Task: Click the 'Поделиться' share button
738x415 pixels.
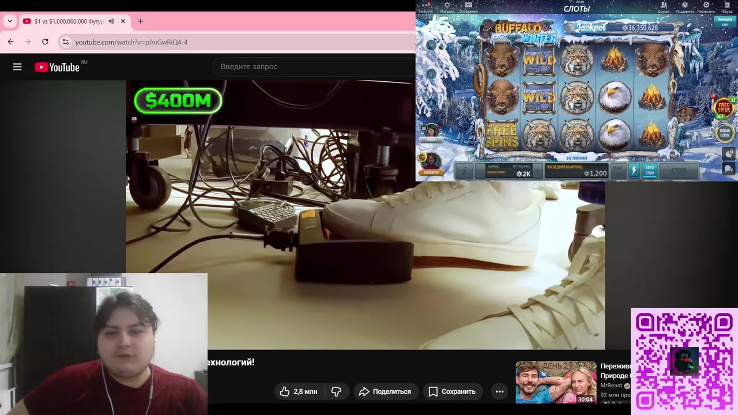Action: point(385,391)
